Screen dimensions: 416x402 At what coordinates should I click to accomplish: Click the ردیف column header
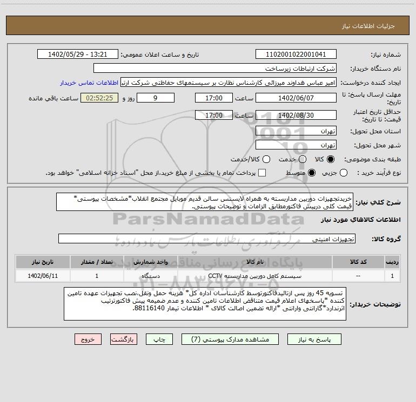392,262
